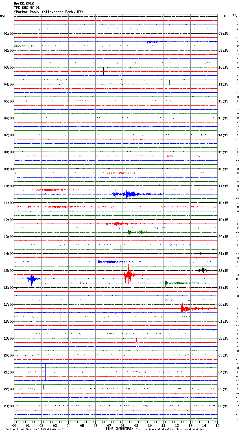Select the 22:00 MST row label

click(9, 389)
